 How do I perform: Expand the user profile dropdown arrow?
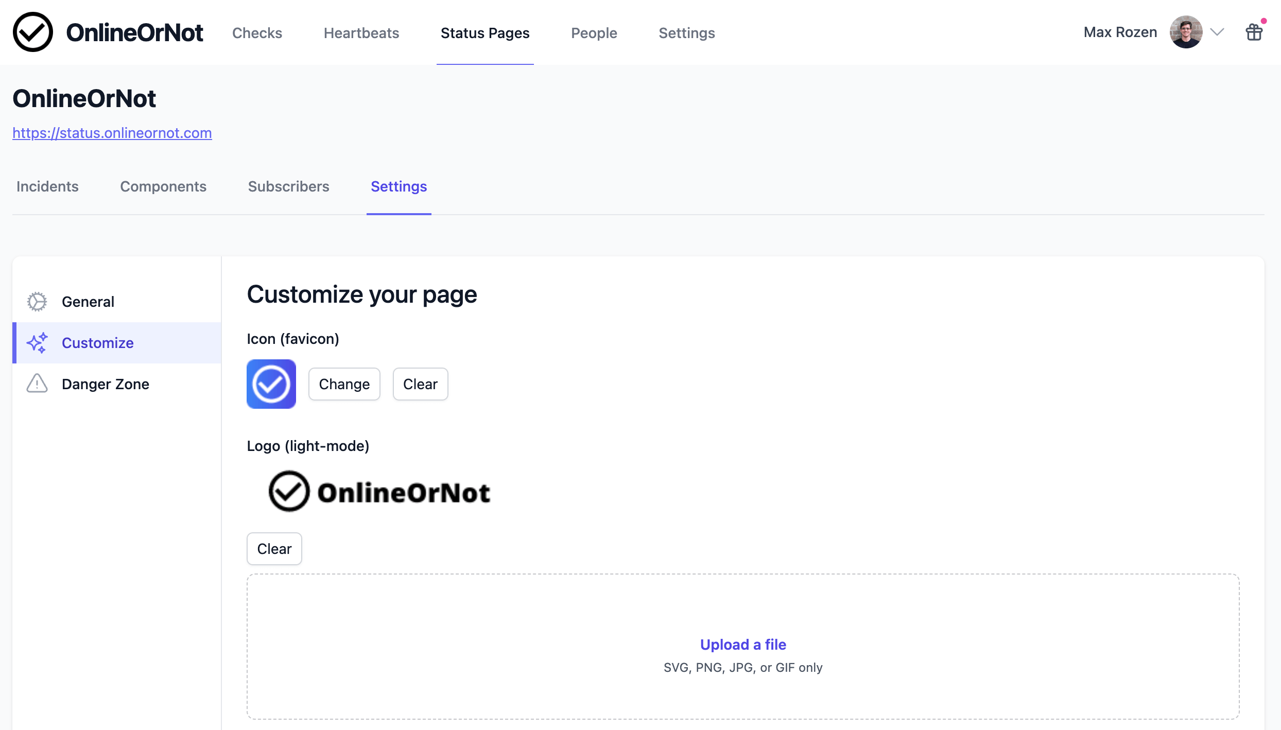point(1217,32)
